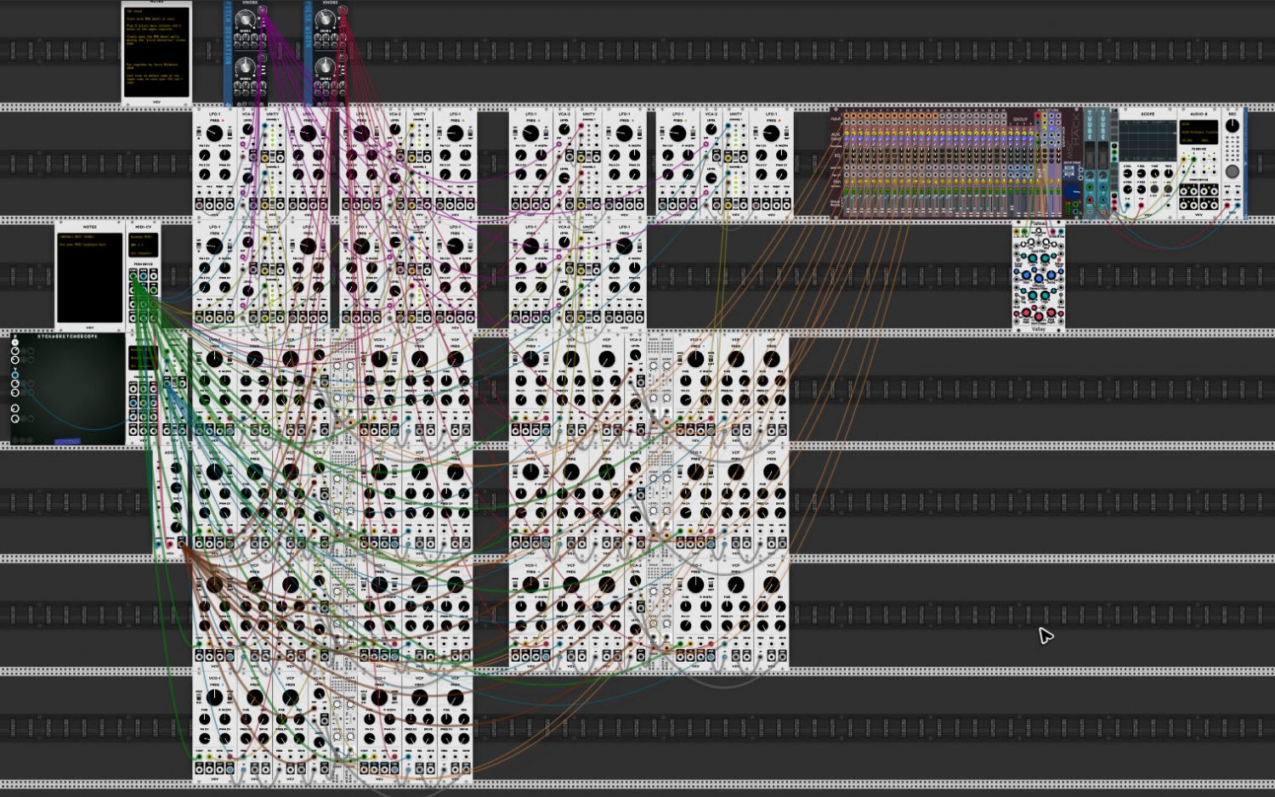Toggle the X/Y mode button on Scope
The height and width of the screenshot is (797, 1275).
point(1154,189)
